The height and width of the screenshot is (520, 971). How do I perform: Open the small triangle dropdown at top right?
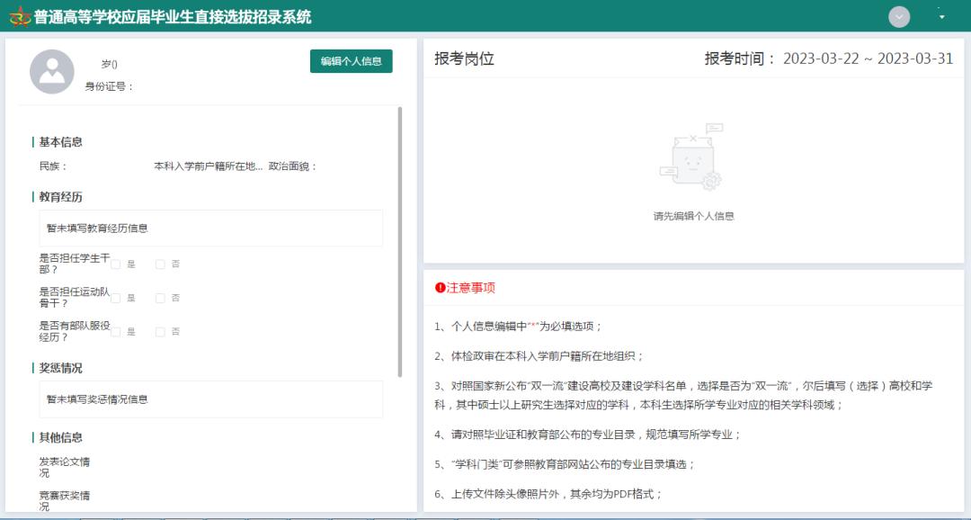[x=940, y=16]
